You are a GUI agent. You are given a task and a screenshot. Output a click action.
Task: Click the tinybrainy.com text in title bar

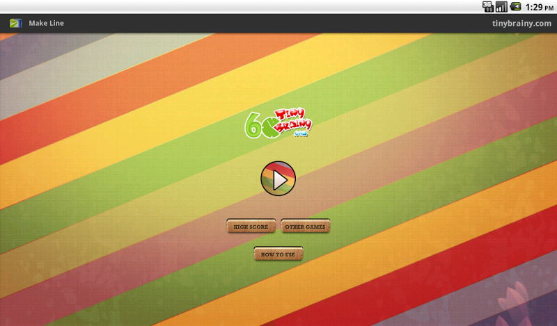pyautogui.click(x=521, y=24)
